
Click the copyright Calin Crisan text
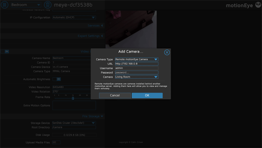click(131, 142)
